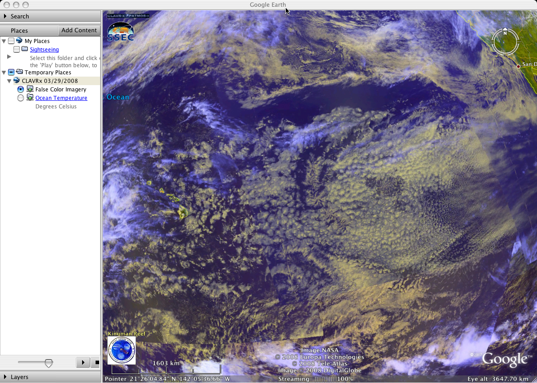Toggle the Temporary Places checkbox

pyautogui.click(x=11, y=72)
